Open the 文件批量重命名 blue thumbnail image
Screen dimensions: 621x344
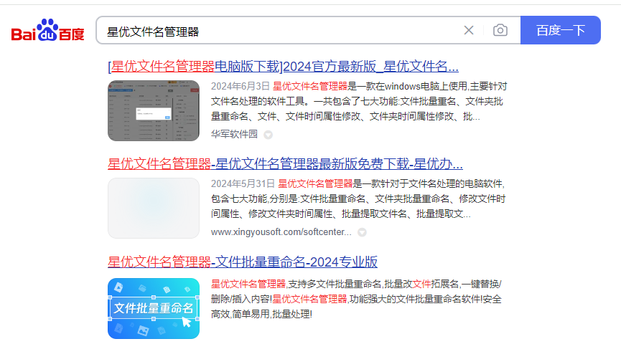click(x=154, y=308)
